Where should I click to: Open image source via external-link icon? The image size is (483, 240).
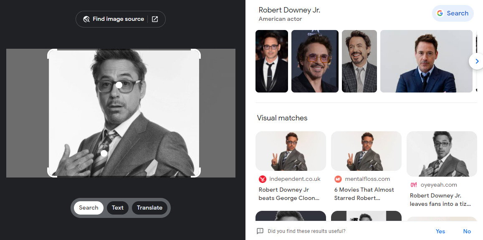[x=155, y=19]
